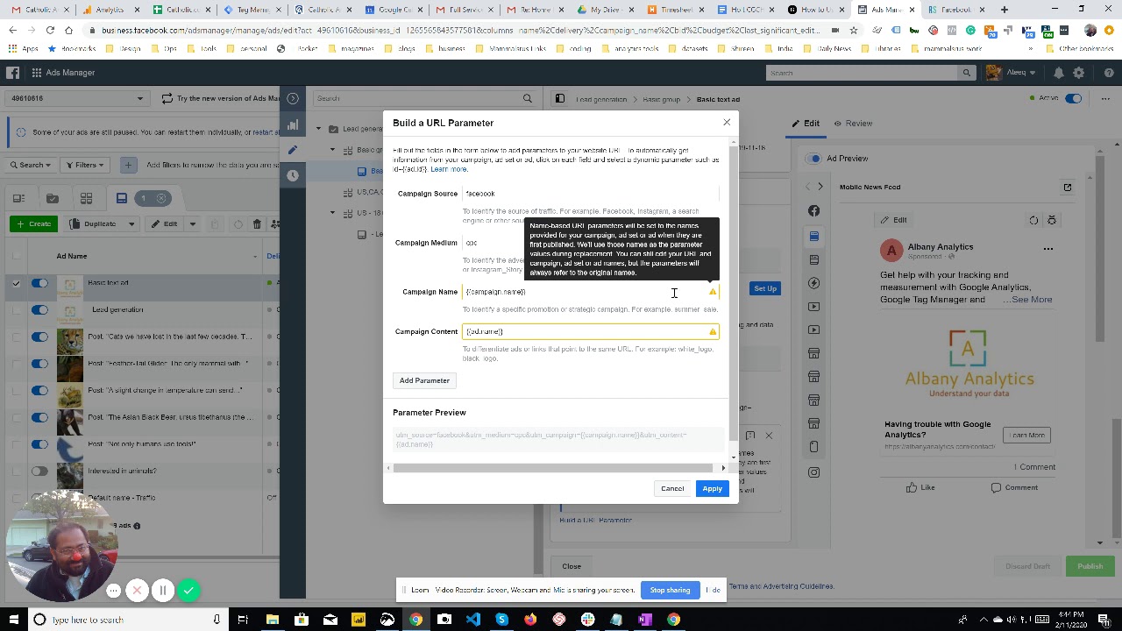Click the Add Parameter button
This screenshot has height=631, width=1122.
(424, 380)
